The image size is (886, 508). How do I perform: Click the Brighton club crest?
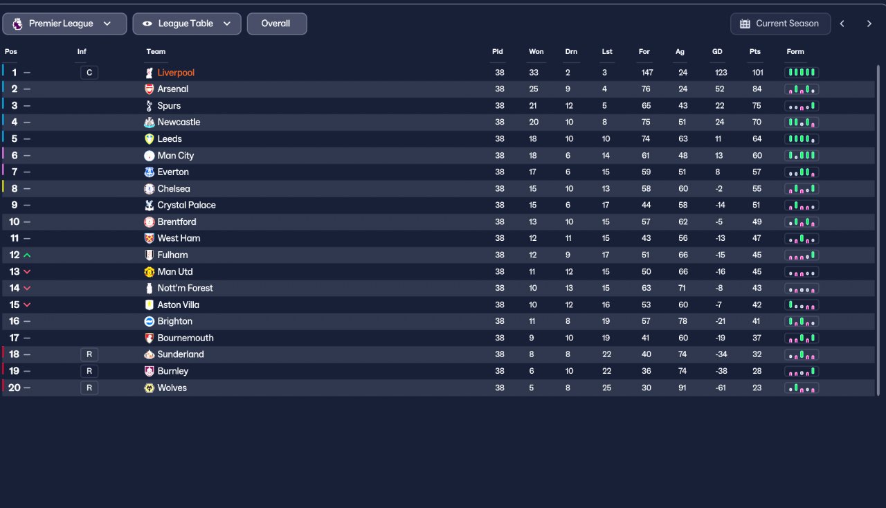[x=149, y=322]
